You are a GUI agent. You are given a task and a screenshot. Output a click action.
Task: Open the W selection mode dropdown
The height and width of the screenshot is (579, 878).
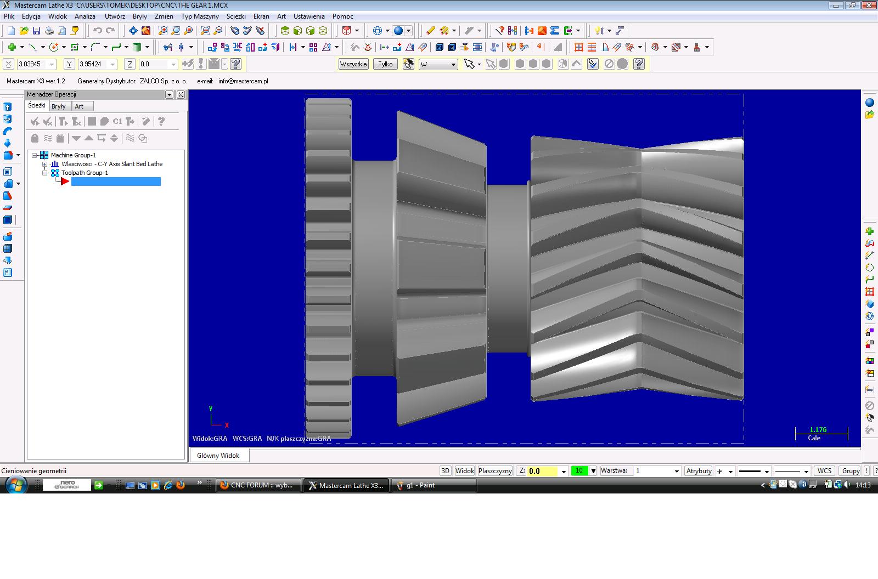coord(453,64)
